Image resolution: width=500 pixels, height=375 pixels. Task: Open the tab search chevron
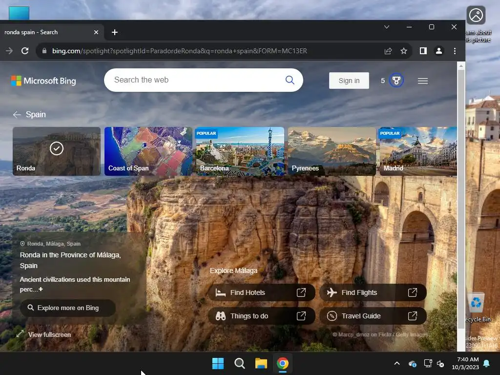pyautogui.click(x=387, y=27)
